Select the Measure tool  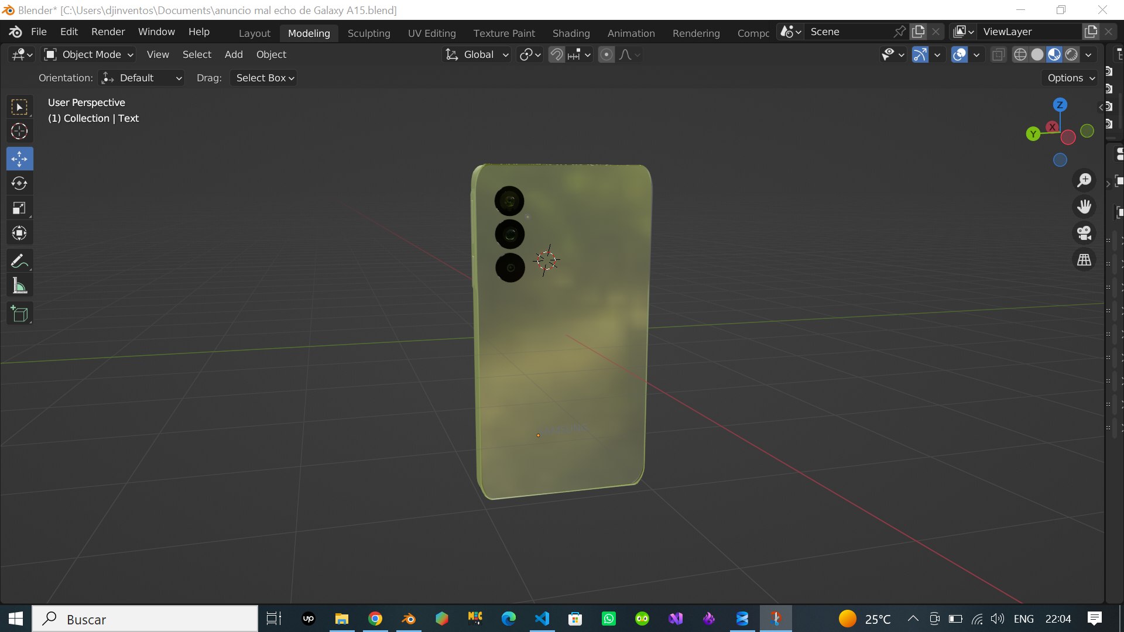coord(19,286)
